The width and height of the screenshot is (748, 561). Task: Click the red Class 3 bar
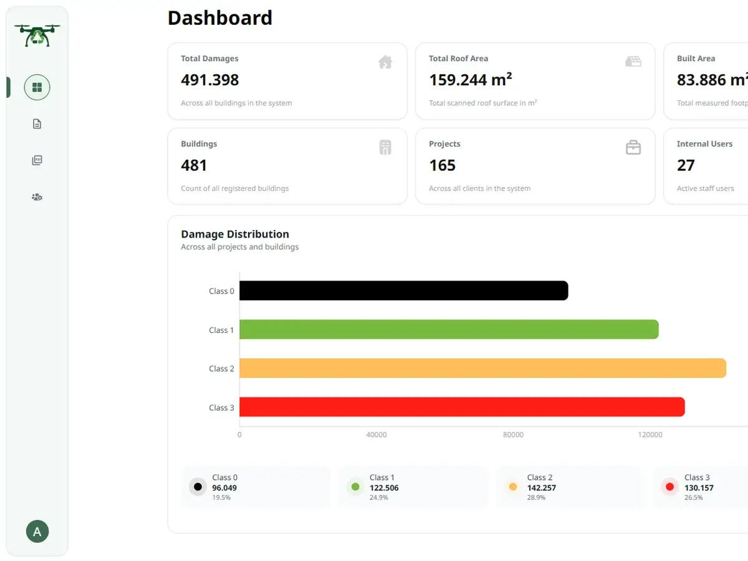[x=463, y=407]
